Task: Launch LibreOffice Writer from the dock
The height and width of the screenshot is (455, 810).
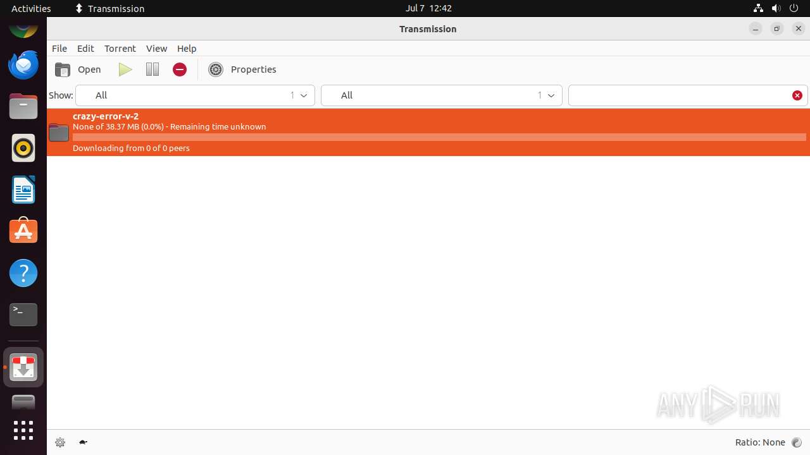Action: coord(23,190)
